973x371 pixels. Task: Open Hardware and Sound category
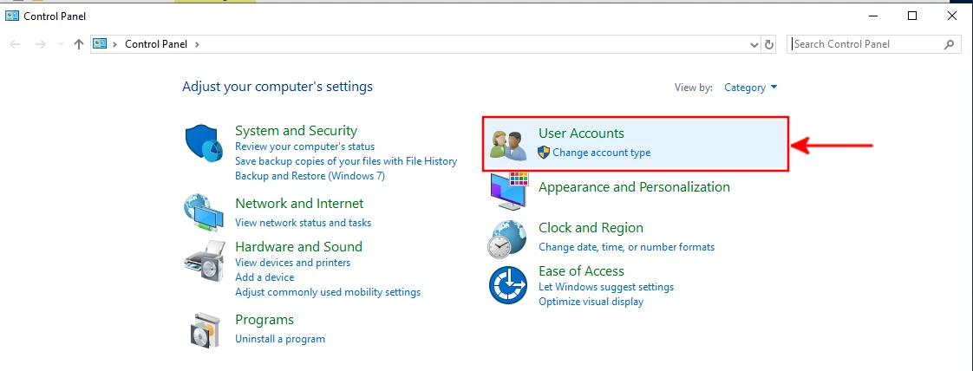[298, 247]
